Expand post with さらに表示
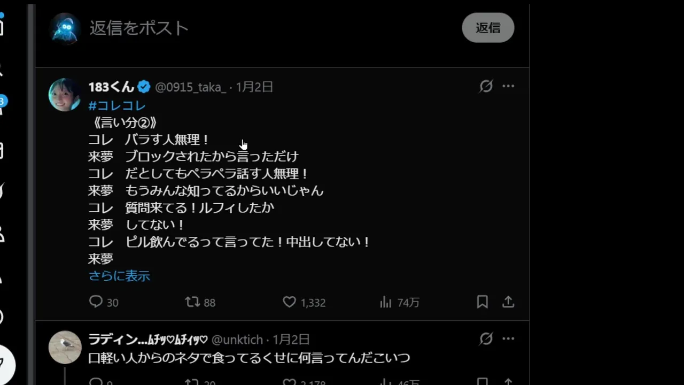Image resolution: width=684 pixels, height=385 pixels. (x=119, y=276)
